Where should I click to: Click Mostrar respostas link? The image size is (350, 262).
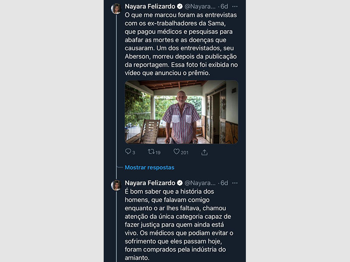click(x=149, y=167)
